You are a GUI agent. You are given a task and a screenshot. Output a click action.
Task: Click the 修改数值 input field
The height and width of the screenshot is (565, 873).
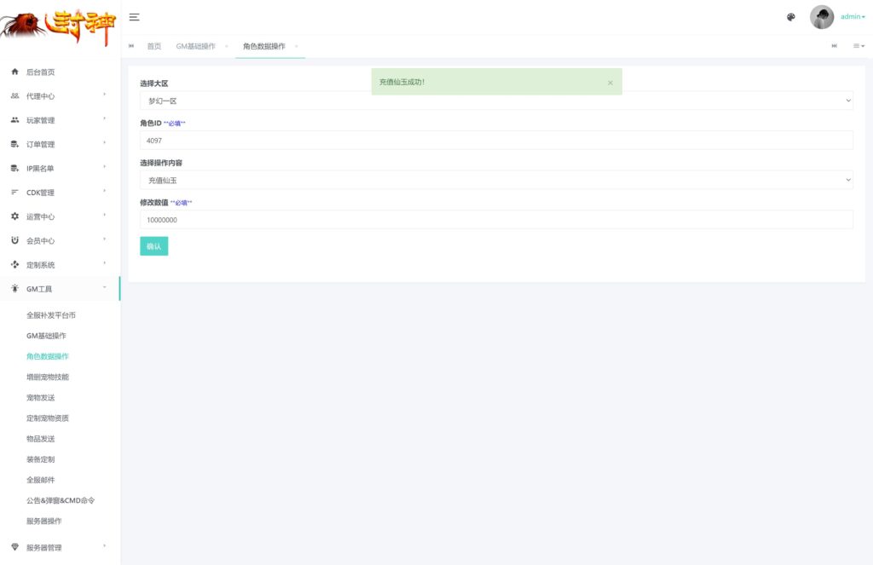[x=496, y=220]
